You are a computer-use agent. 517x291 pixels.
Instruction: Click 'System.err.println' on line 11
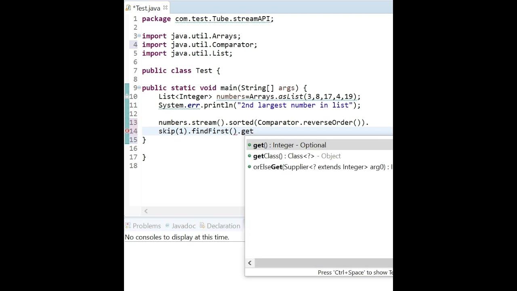tap(195, 105)
